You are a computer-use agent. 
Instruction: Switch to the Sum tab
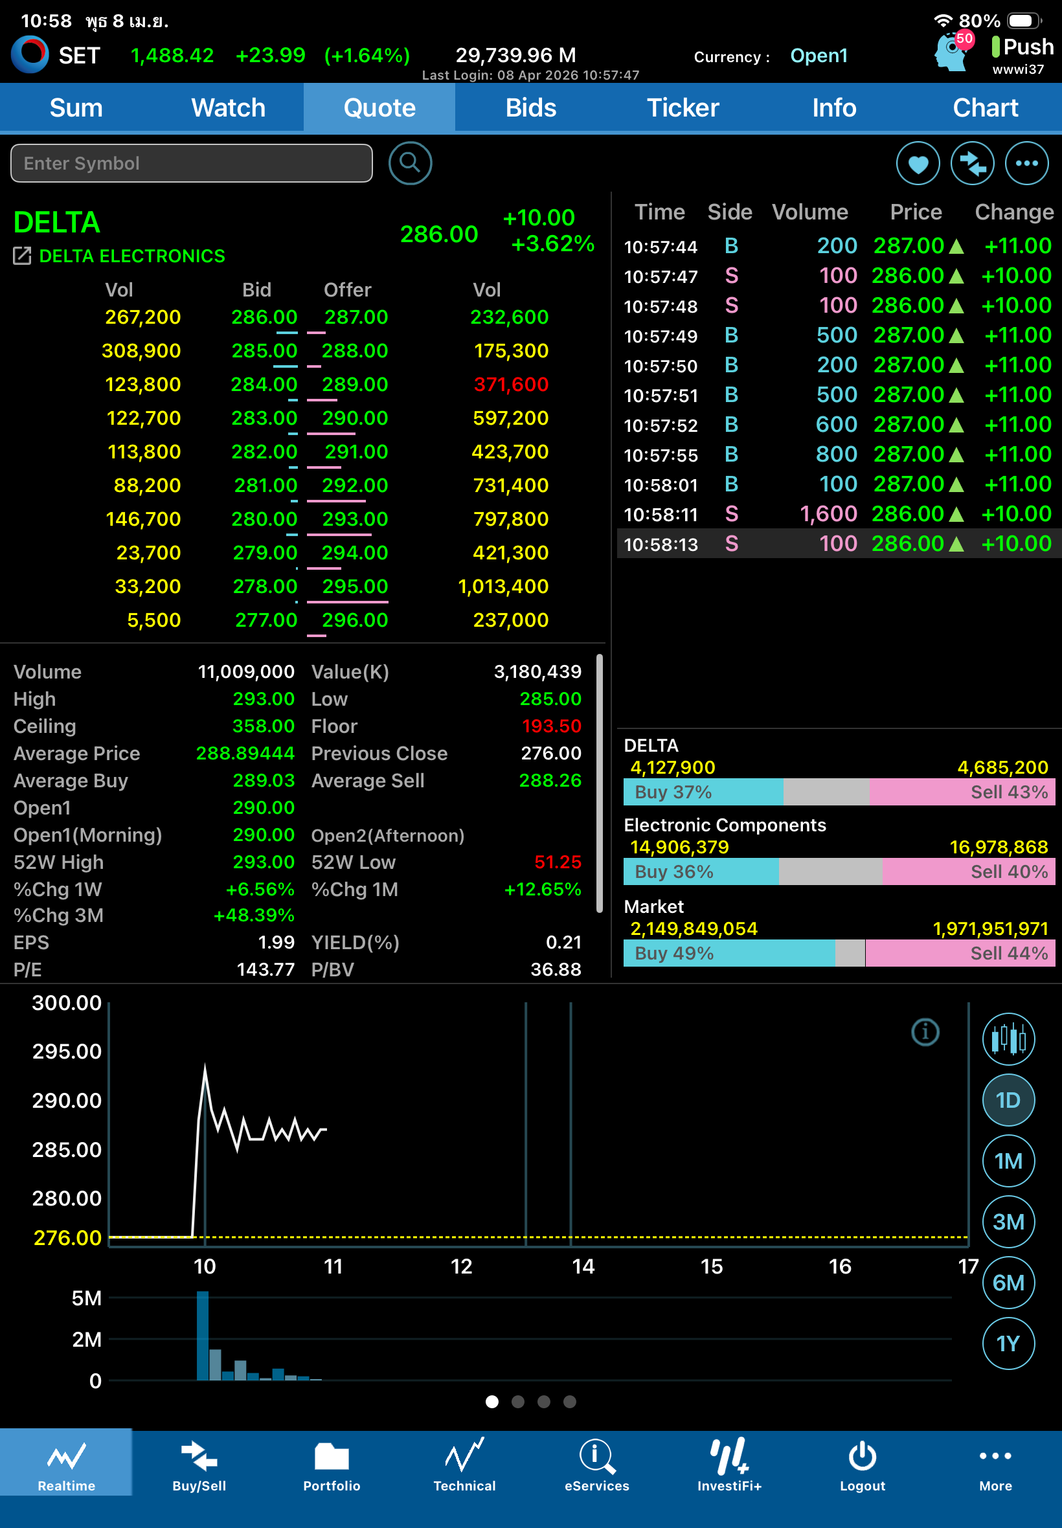pyautogui.click(x=76, y=107)
